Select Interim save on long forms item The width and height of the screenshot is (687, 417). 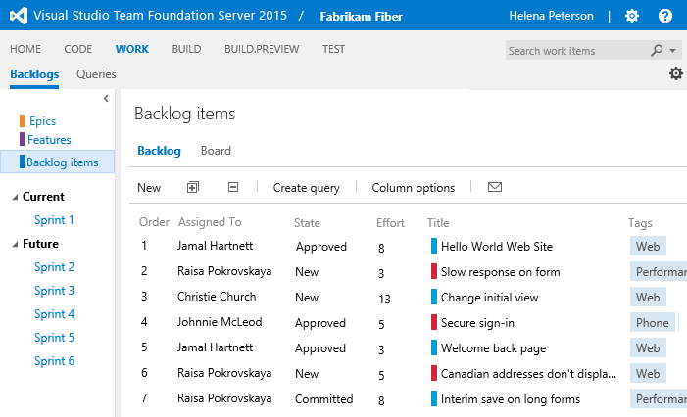[x=511, y=399]
